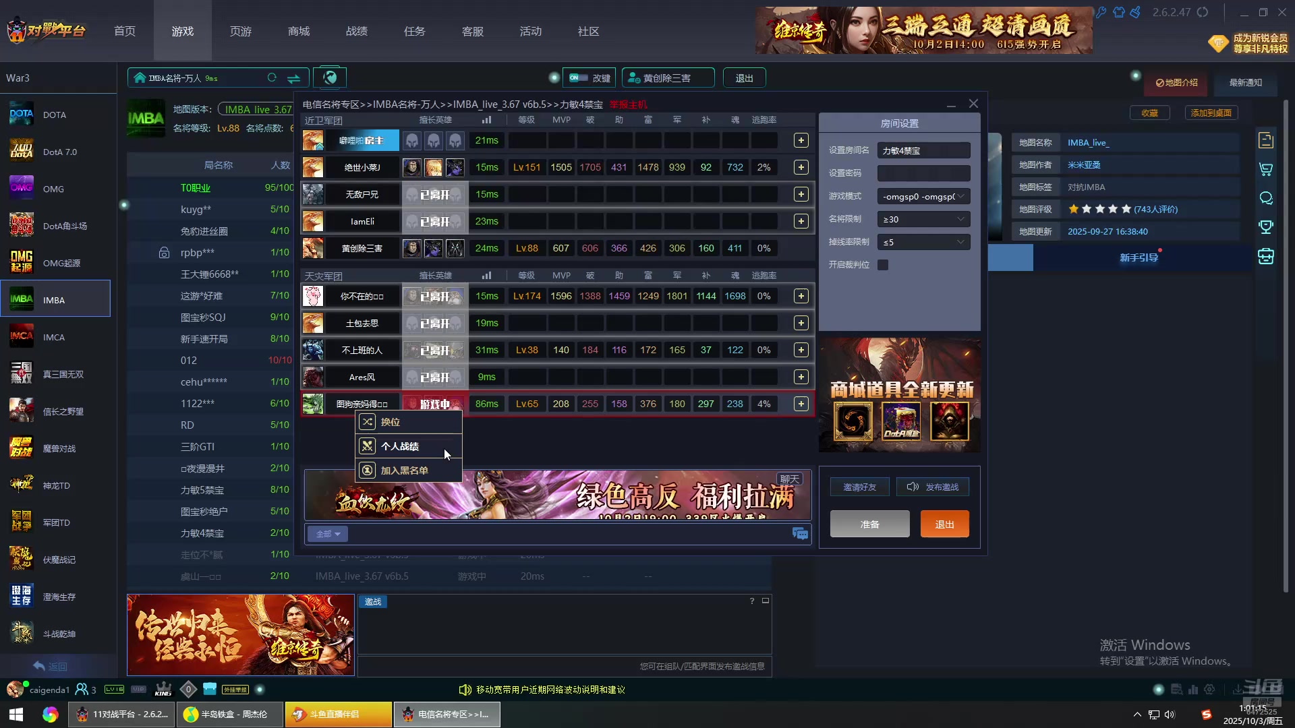This screenshot has height=728, width=1295.
Task: Open the trophy ranking sidebar icon
Action: [1266, 227]
